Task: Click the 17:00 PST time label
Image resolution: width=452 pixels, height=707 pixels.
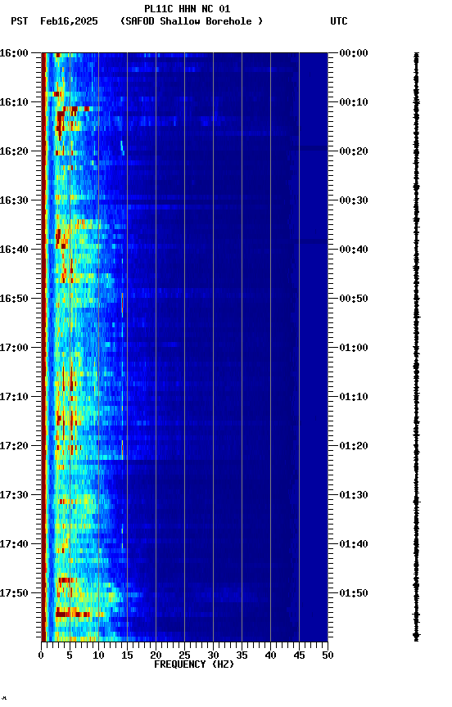Action: pyautogui.click(x=14, y=348)
